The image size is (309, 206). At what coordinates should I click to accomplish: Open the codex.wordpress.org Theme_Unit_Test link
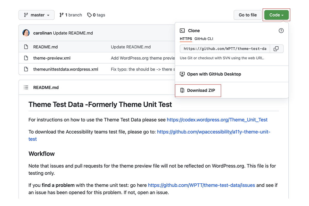point(217,120)
